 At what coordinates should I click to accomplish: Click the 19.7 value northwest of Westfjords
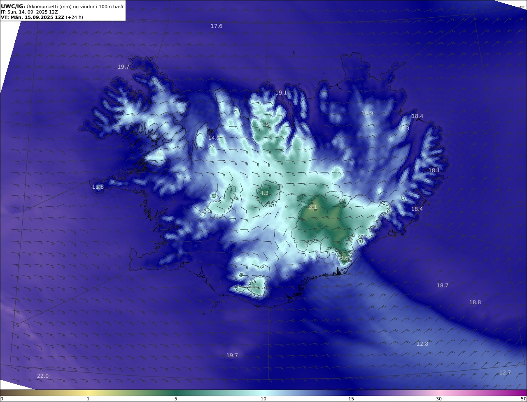pos(124,67)
